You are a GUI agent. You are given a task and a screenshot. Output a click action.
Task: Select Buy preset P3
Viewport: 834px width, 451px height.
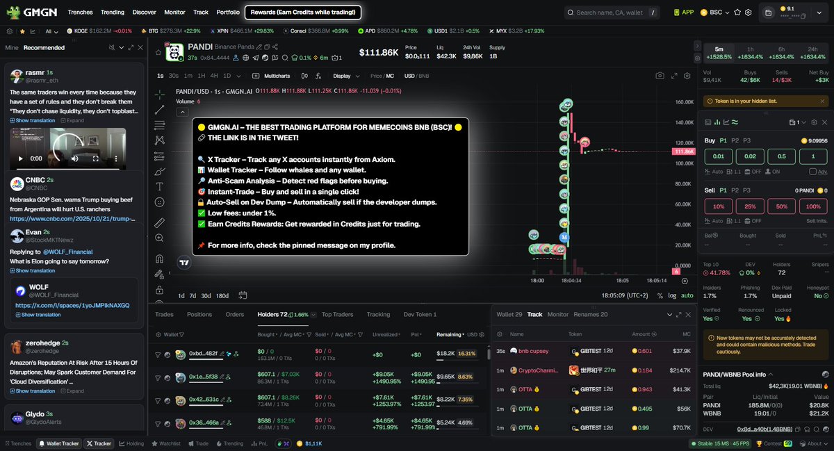(x=747, y=140)
